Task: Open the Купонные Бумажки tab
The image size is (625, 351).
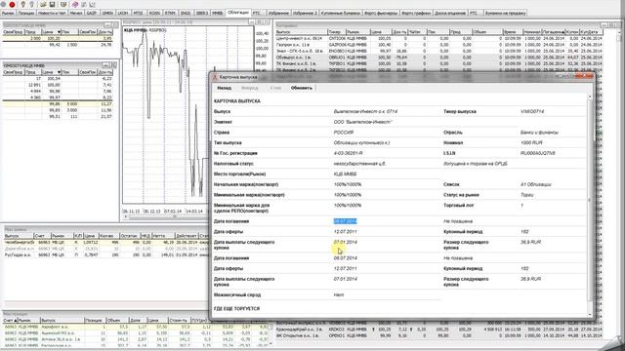Action: (340, 13)
